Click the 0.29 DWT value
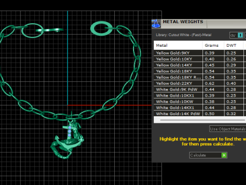The image size is (246, 185). click(231, 65)
